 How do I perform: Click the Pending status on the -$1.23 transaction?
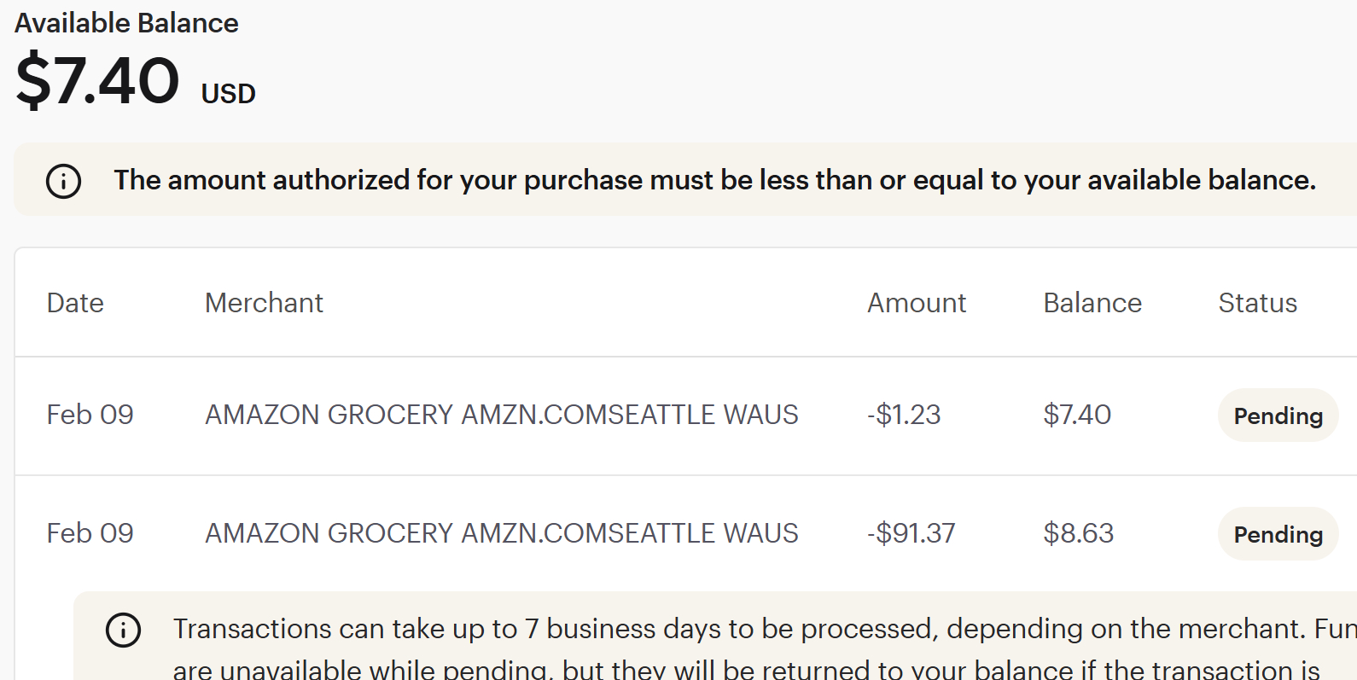point(1278,416)
